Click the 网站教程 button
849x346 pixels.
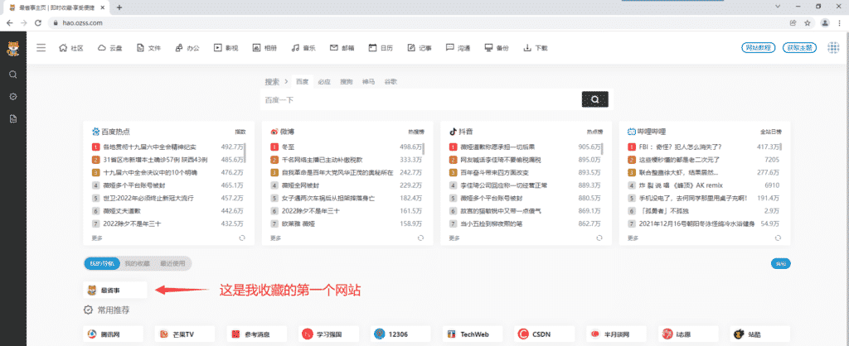click(758, 47)
